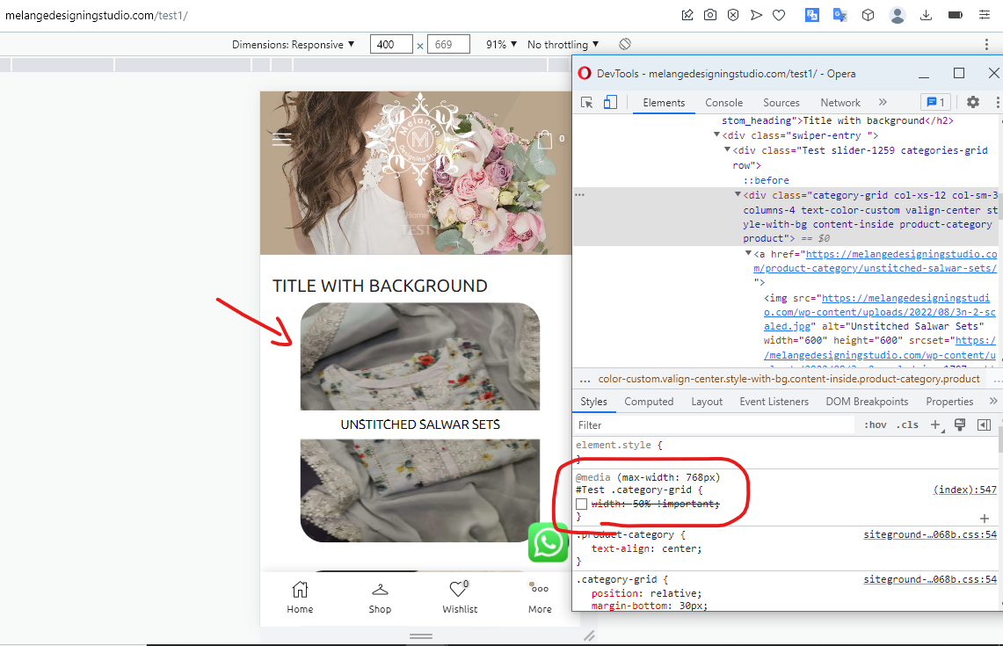Open the siteground css link for .product-category
The width and height of the screenshot is (1003, 646).
(930, 534)
